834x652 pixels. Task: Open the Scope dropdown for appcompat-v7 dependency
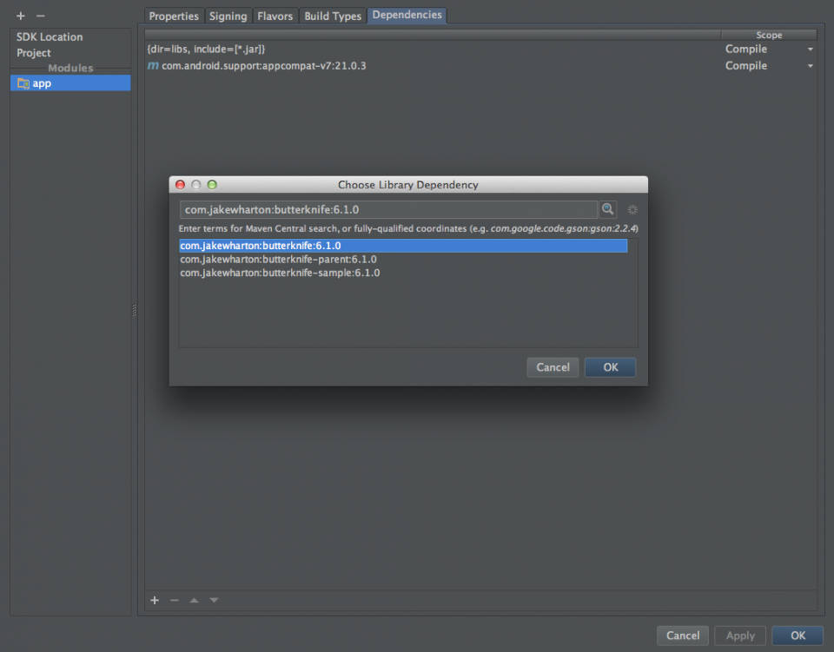(809, 65)
